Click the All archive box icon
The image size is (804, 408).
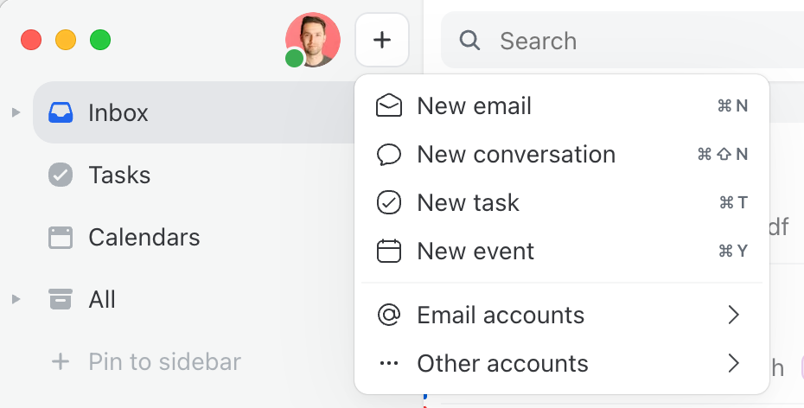[61, 300]
